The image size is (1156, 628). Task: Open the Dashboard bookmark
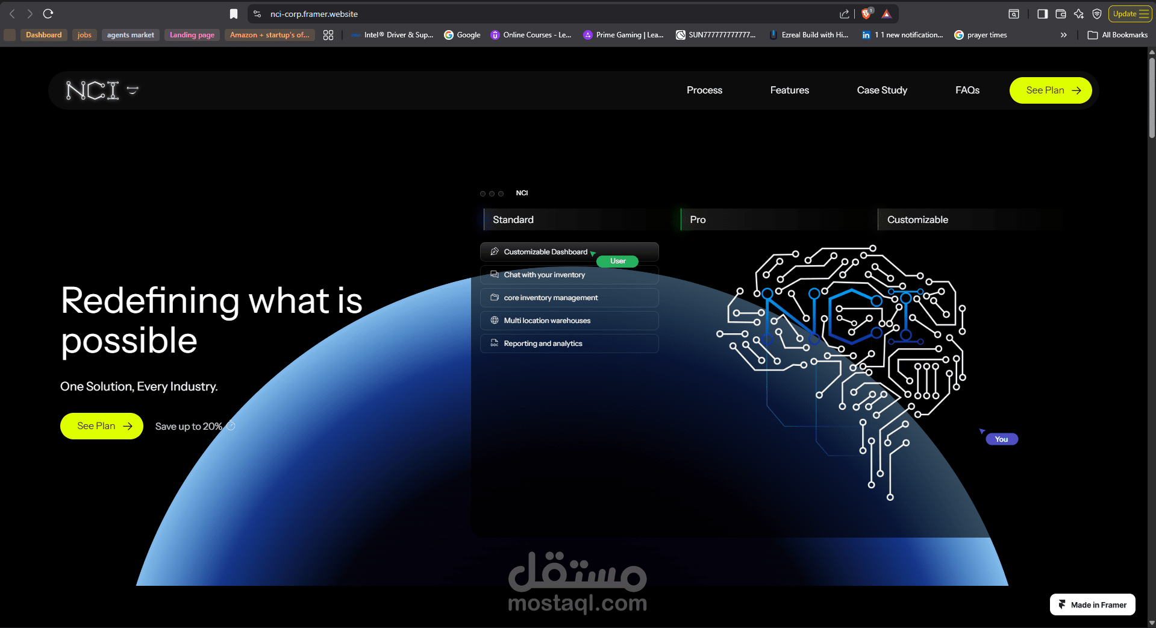(x=43, y=35)
